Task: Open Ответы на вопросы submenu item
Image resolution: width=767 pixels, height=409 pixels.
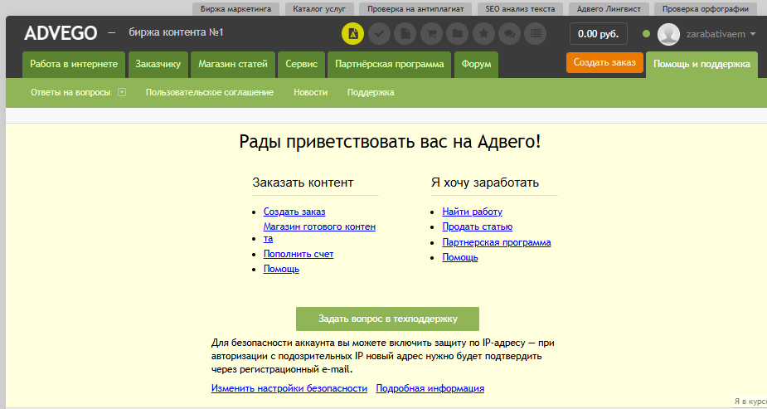Action: pyautogui.click(x=70, y=92)
